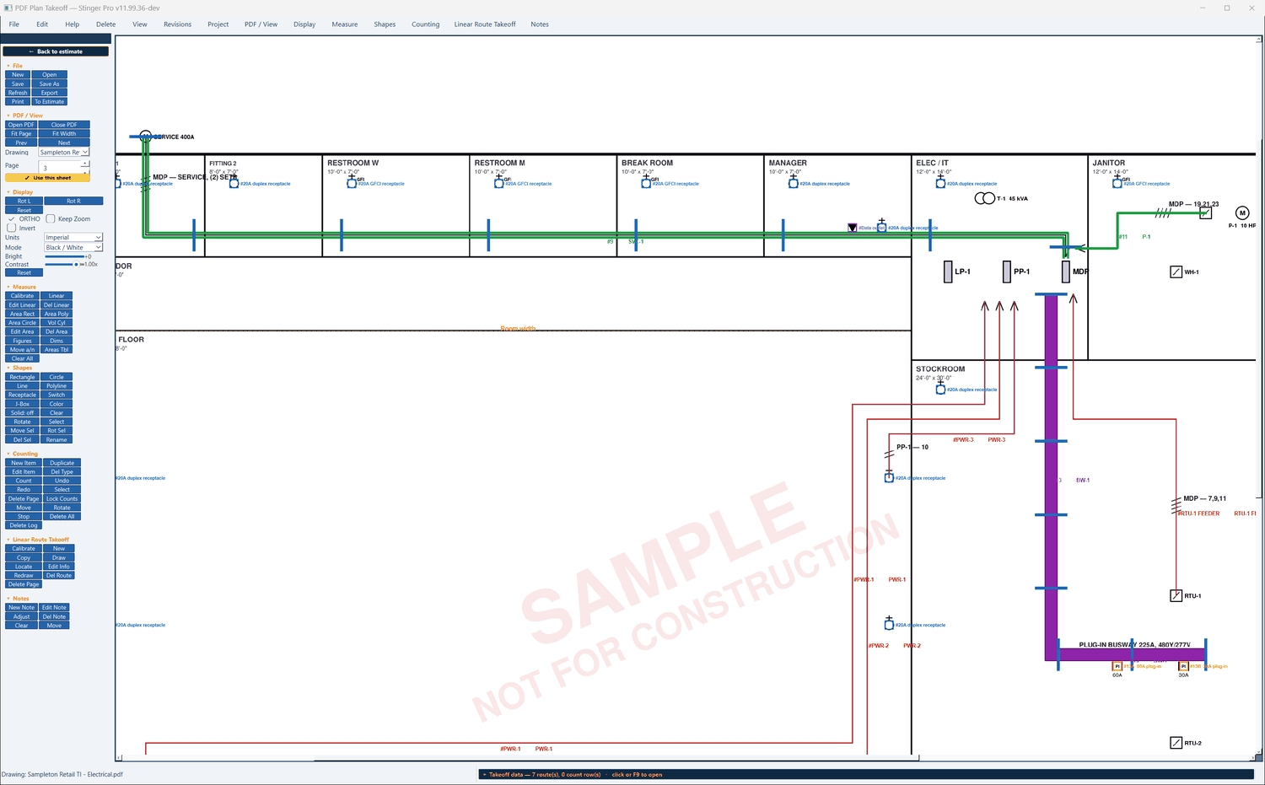This screenshot has height=785, width=1265.
Task: Open the Mode dropdown set to Black / White
Action: 73,247
